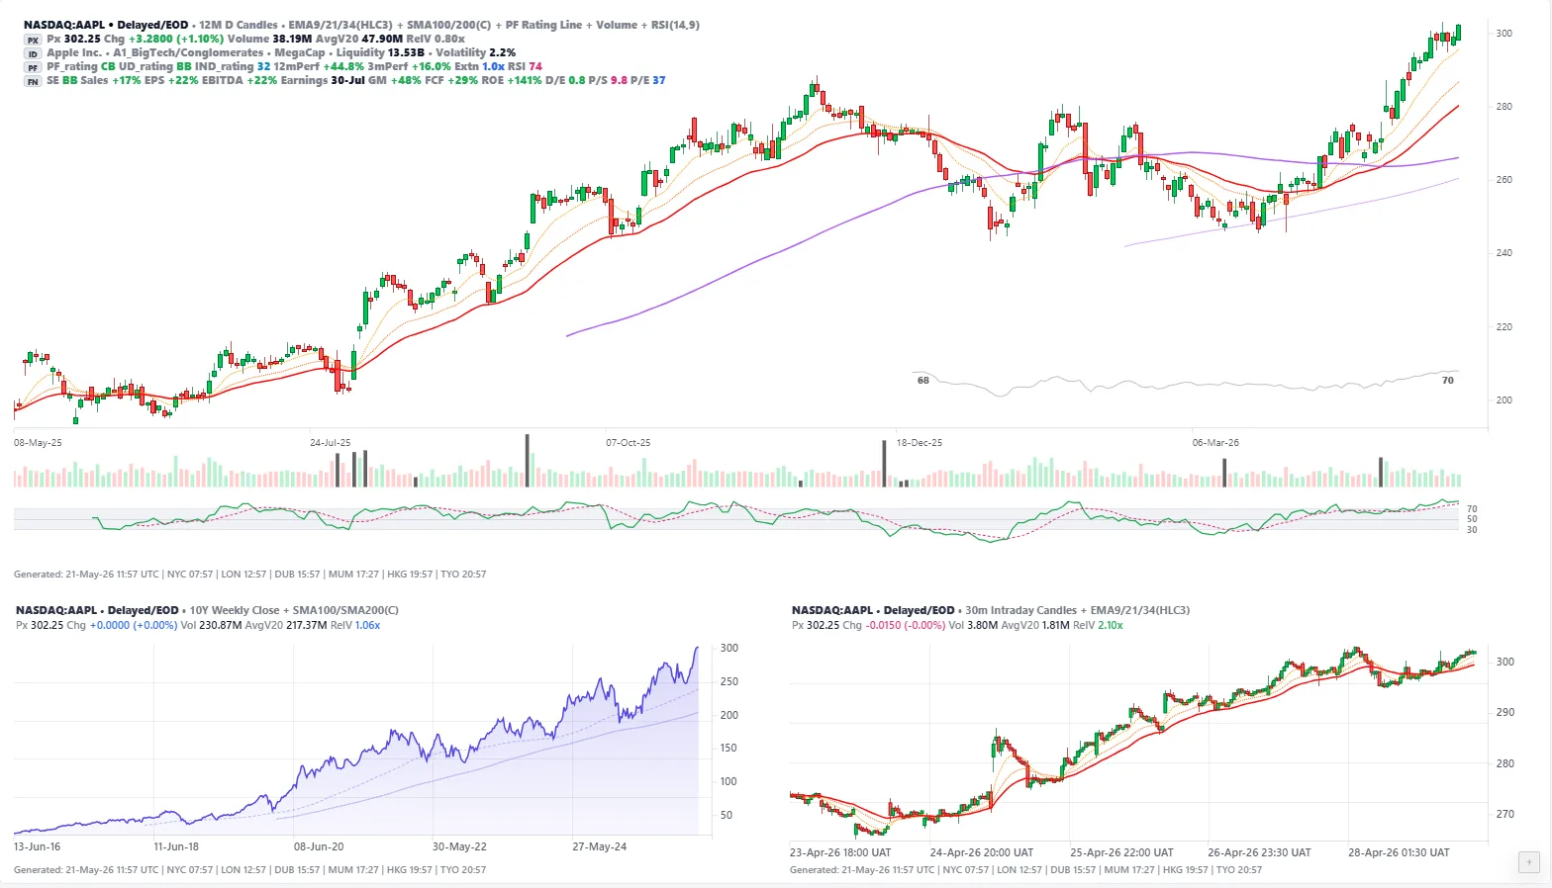1552x888 pixels.
Task: Select the '10Y Weekly Close' chart title
Action: coord(236,610)
